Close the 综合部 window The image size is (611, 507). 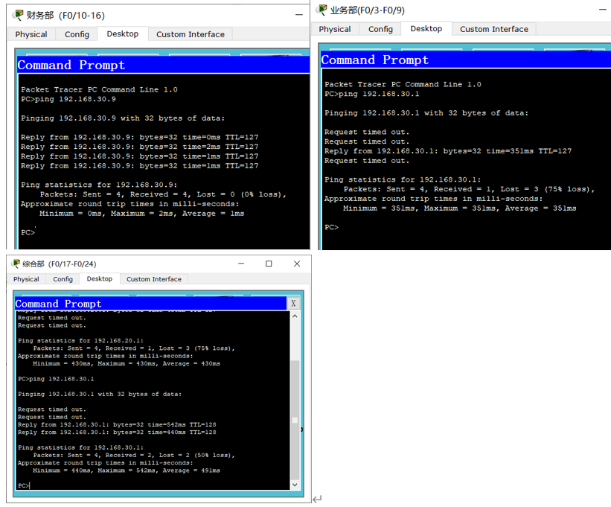pyautogui.click(x=297, y=264)
